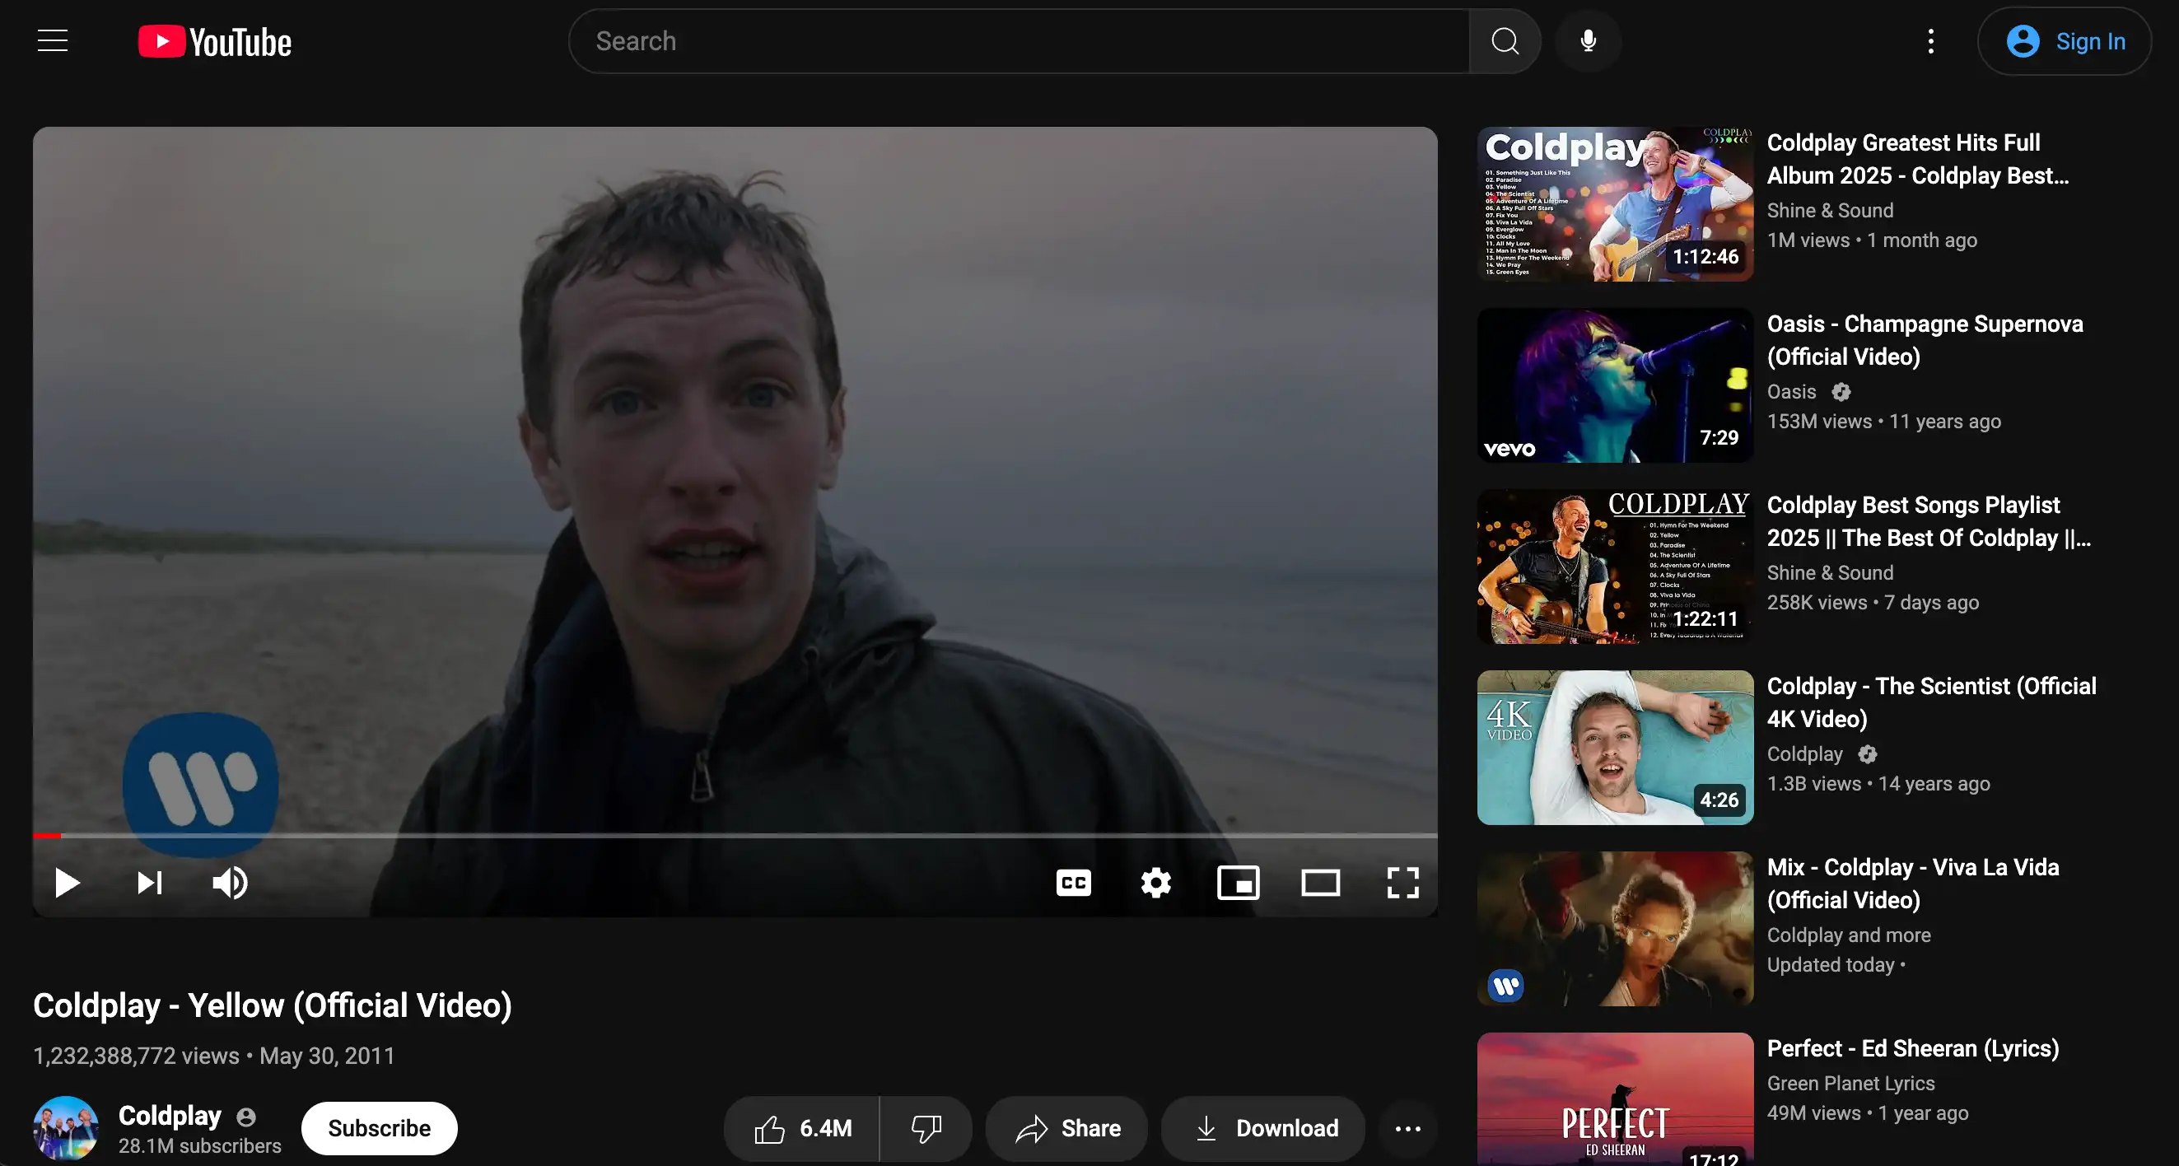Click the Sign In button
The image size is (2179, 1166).
(2064, 41)
